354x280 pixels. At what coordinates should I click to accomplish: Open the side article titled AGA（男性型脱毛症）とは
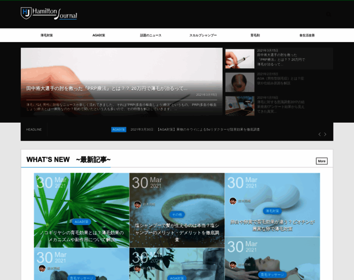point(280,81)
